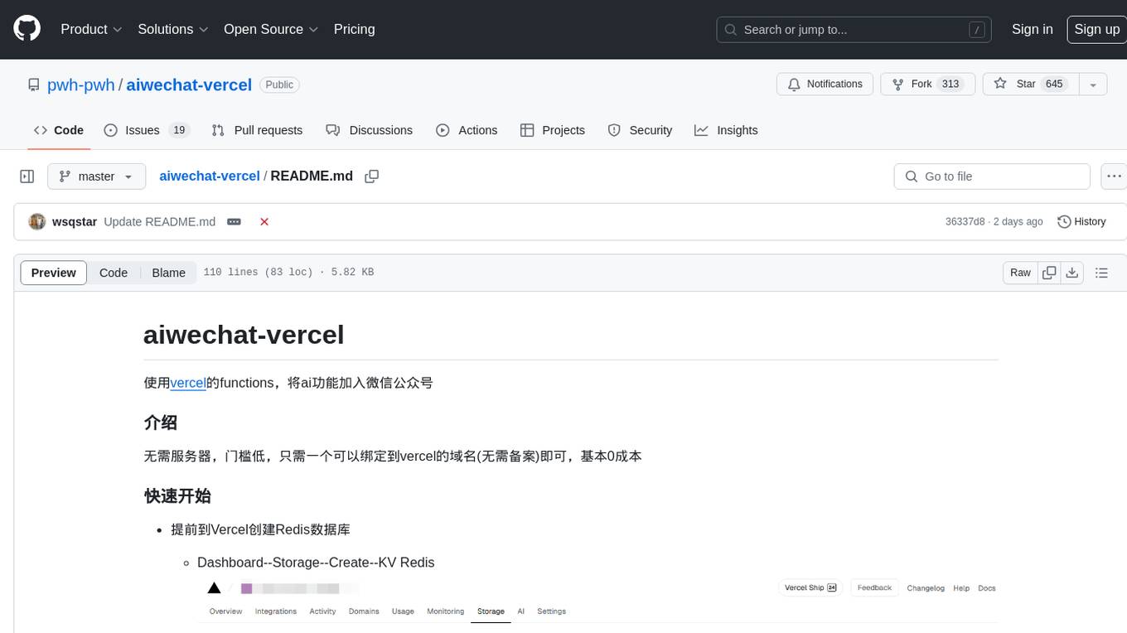Switch to the Discussions tab
The width and height of the screenshot is (1127, 633).
click(369, 130)
